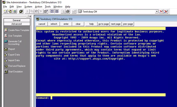The image size is (177, 107).
Task: Click the help button in emulation window
Action: [91, 24]
